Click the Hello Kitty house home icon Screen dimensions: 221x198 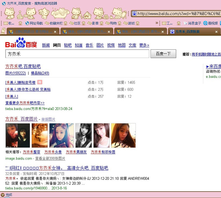(x=87, y=14)
